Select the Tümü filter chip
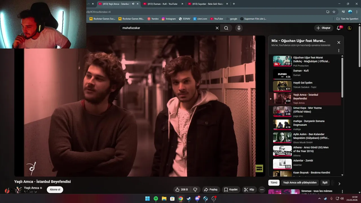The image size is (361, 203). pos(274,182)
